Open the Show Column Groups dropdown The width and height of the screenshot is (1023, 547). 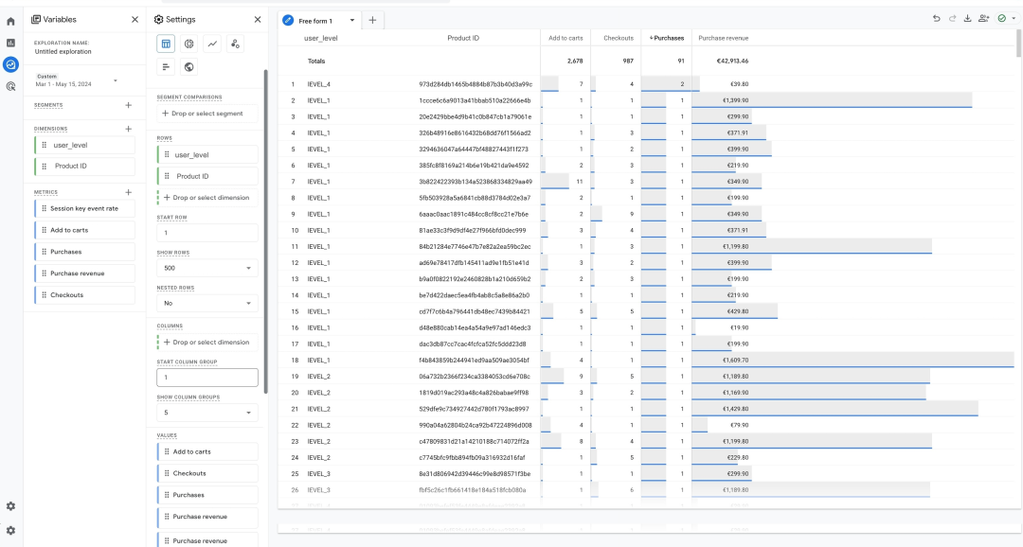(x=206, y=413)
